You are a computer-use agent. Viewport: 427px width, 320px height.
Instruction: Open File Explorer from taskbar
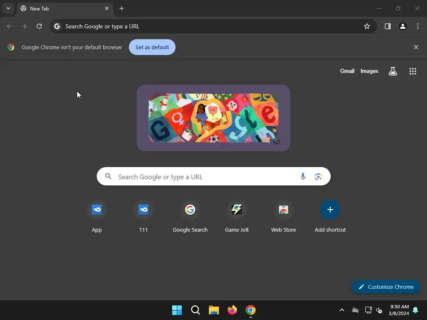click(214, 310)
